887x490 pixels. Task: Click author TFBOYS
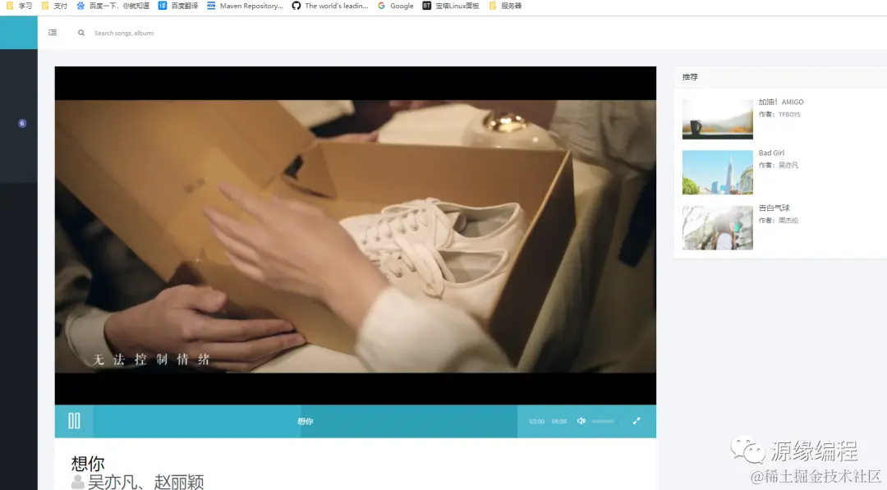tap(789, 114)
